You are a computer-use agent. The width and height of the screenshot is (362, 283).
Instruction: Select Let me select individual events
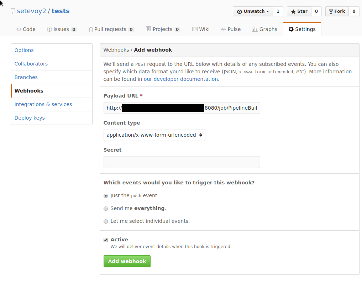click(x=106, y=222)
